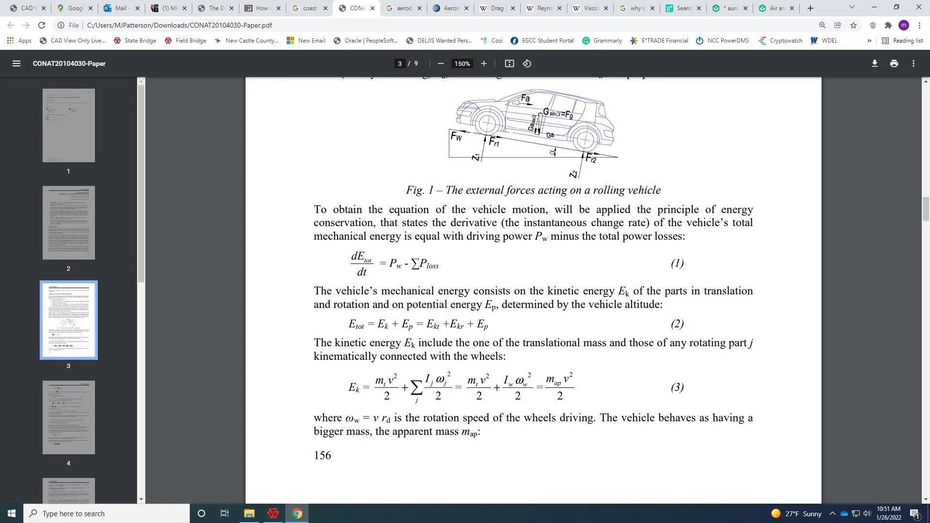Open the tab search dropdown

click(x=852, y=7)
